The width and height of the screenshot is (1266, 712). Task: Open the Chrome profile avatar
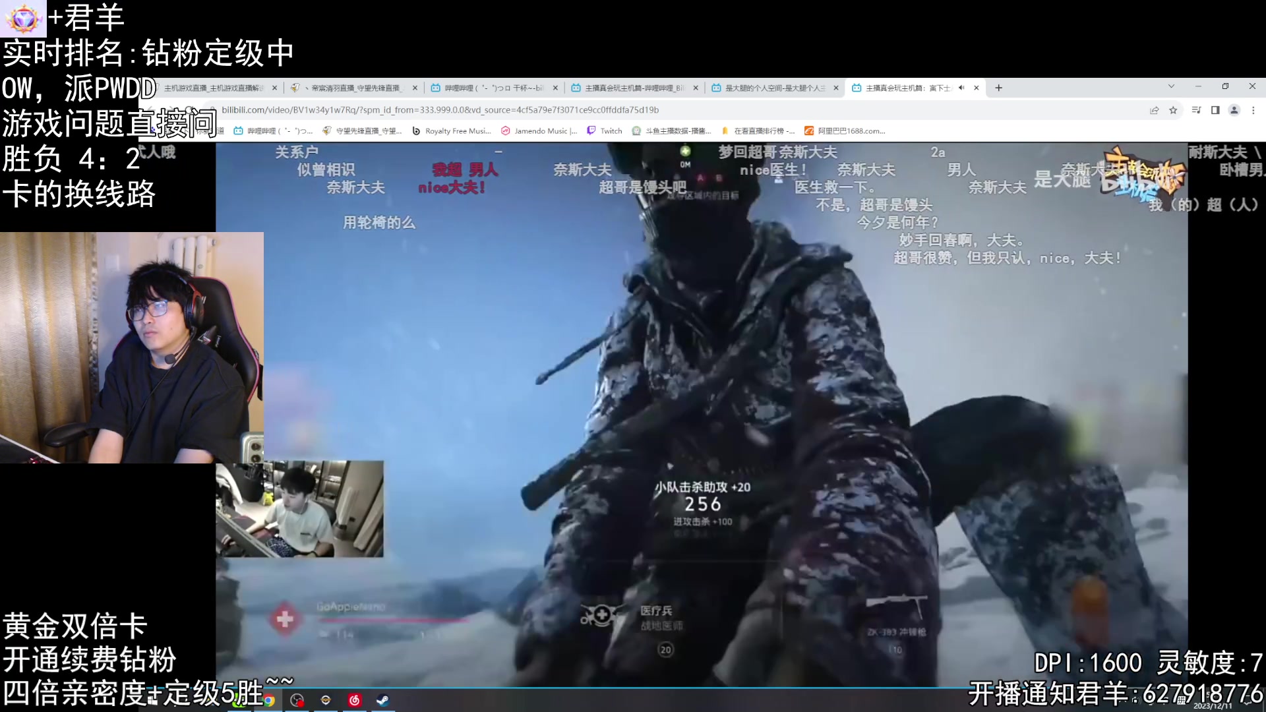1234,110
